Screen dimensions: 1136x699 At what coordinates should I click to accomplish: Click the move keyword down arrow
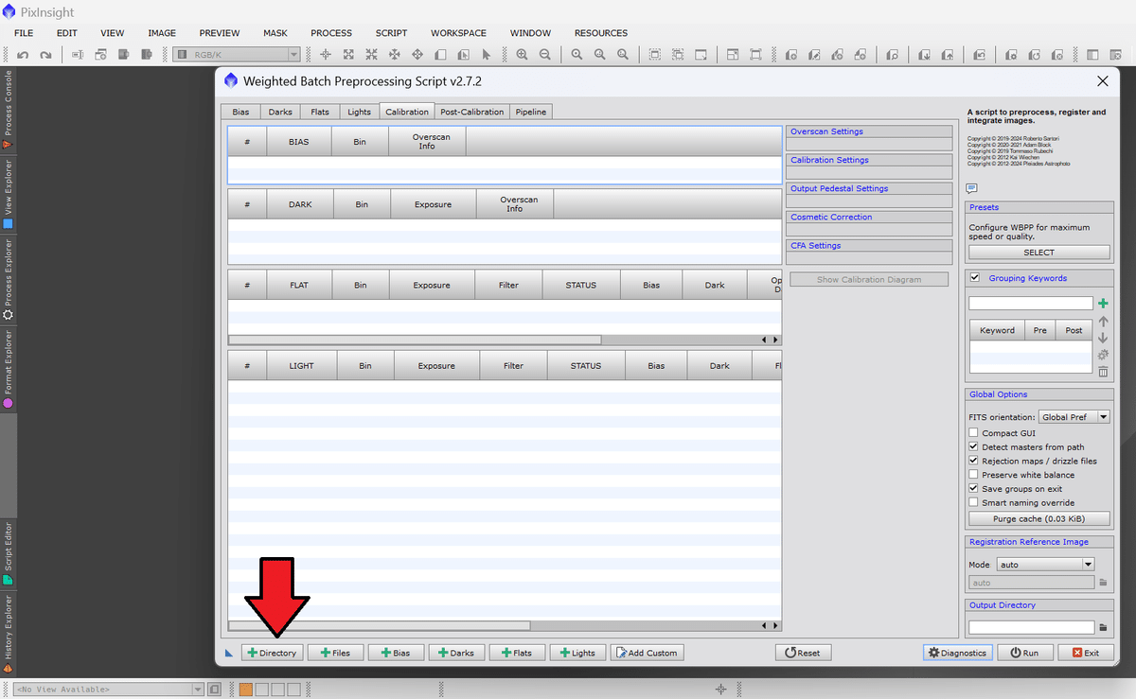pyautogui.click(x=1103, y=338)
